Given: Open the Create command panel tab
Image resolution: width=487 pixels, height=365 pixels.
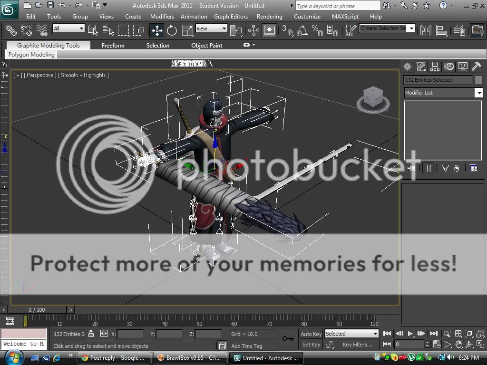Looking at the screenshot, I should coord(407,66).
